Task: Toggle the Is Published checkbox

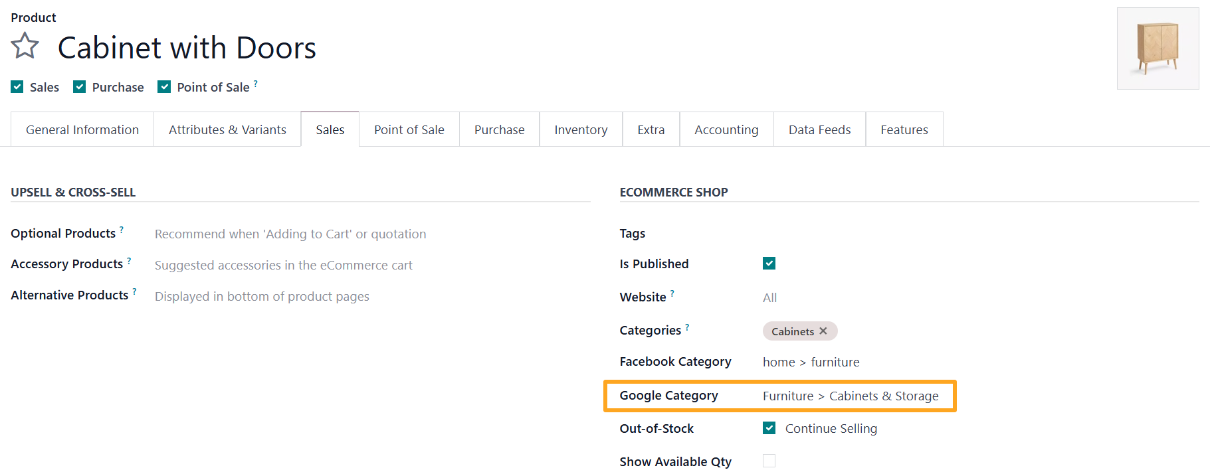Action: point(769,264)
